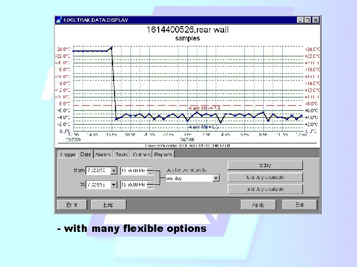This screenshot has width=357, height=267.
Task: Select the Date tab
Action: [86, 154]
